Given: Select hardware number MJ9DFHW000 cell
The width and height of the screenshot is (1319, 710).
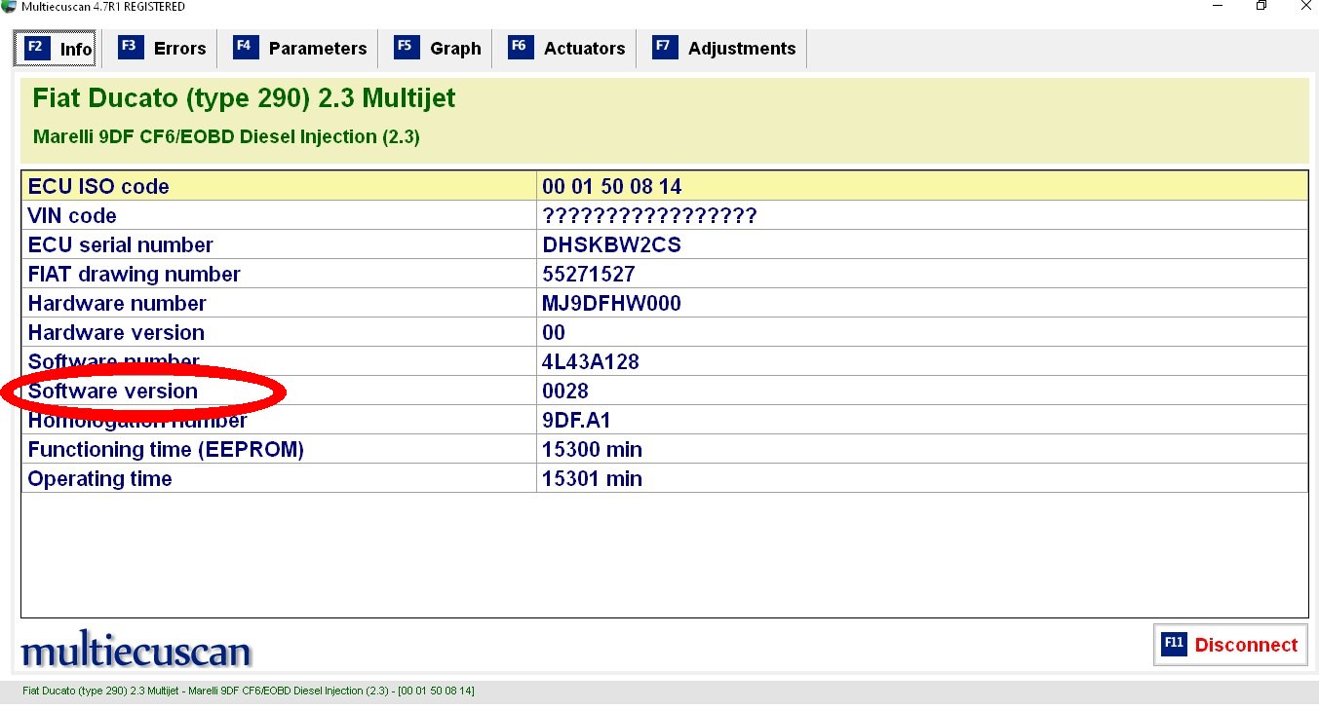Looking at the screenshot, I should pyautogui.click(x=611, y=303).
